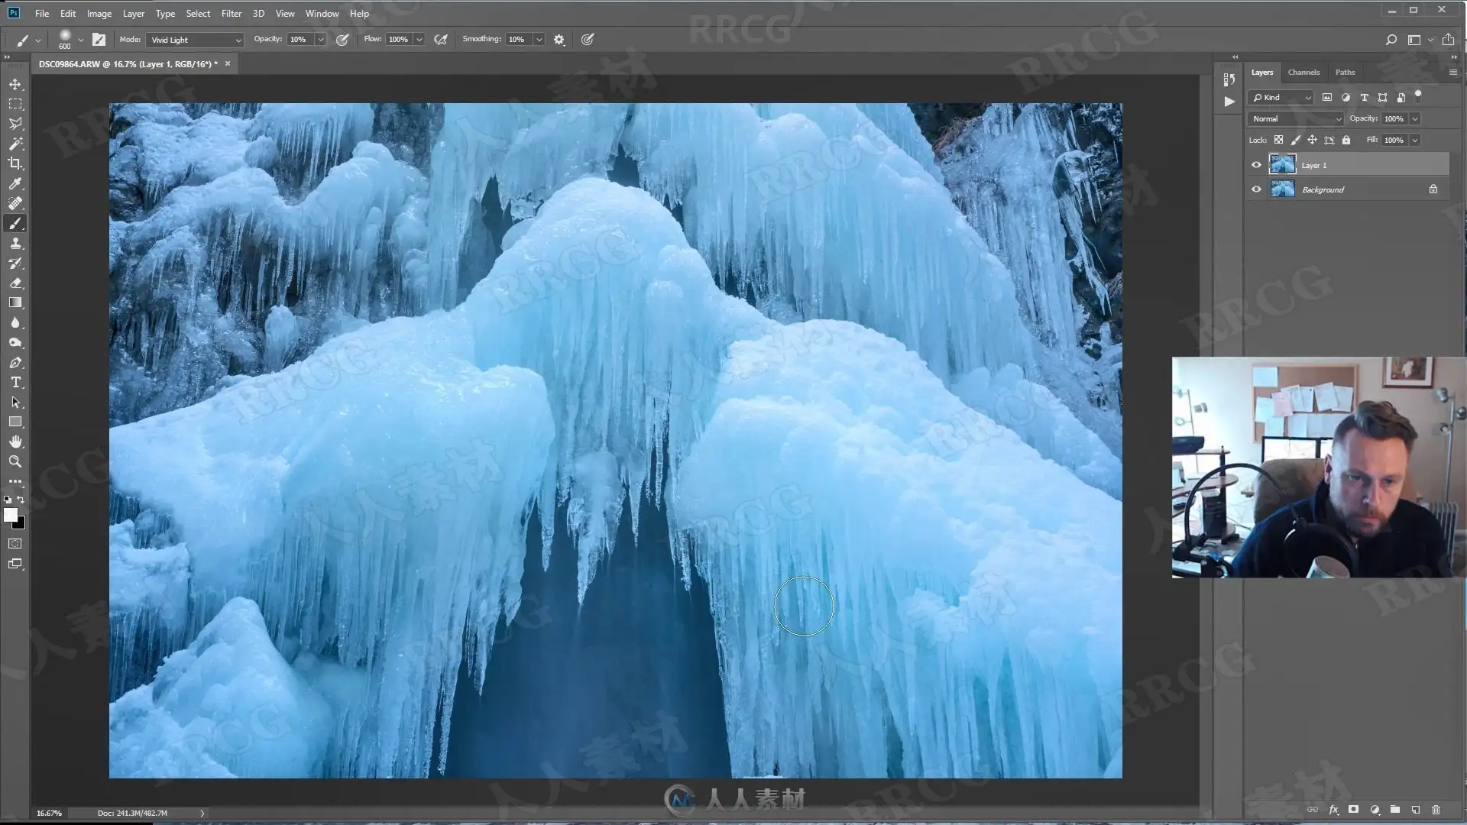Open Smoothing value dropdown arrow

(x=539, y=40)
